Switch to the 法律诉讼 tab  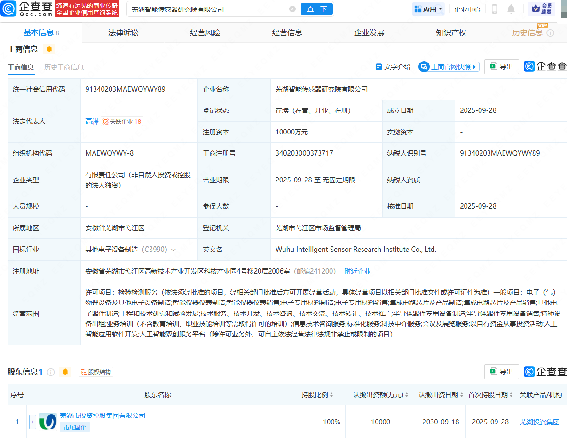click(x=123, y=32)
